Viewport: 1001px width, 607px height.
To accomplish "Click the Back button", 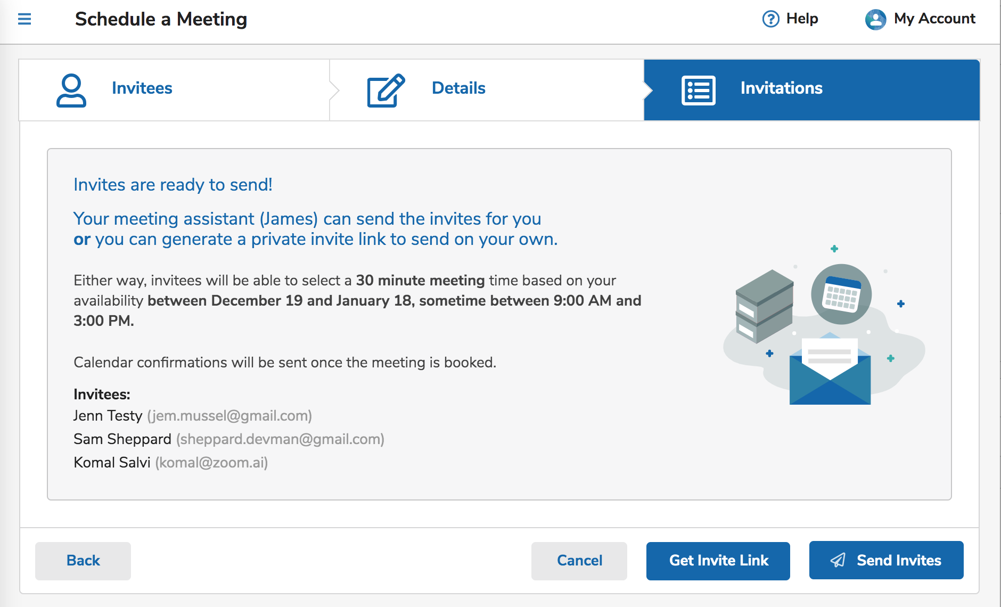I will pyautogui.click(x=83, y=560).
